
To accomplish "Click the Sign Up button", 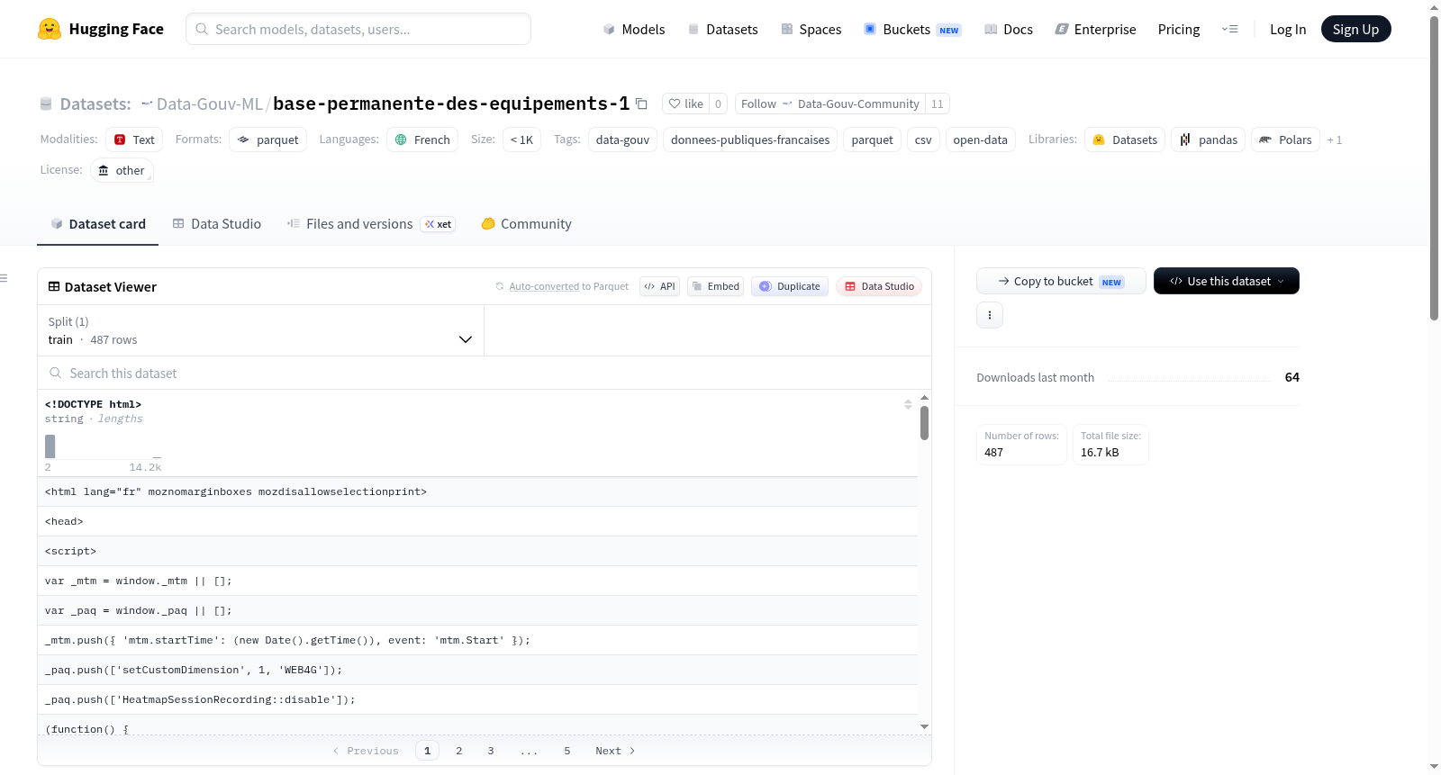I will point(1355,29).
